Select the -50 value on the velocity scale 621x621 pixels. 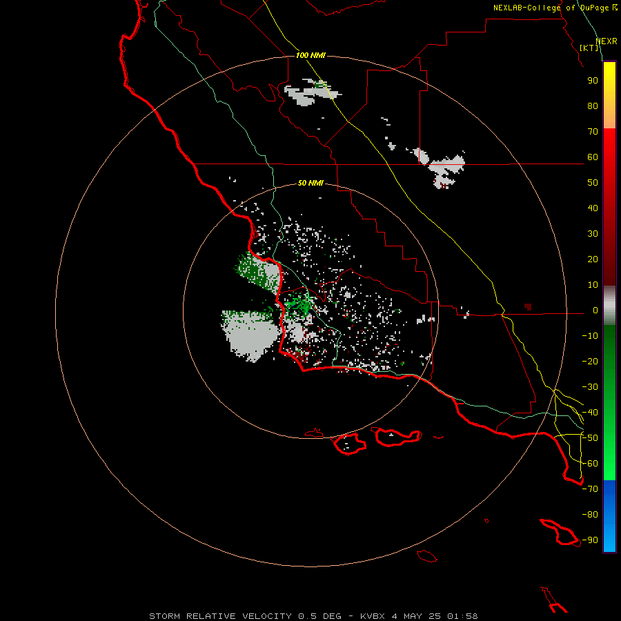coord(590,438)
